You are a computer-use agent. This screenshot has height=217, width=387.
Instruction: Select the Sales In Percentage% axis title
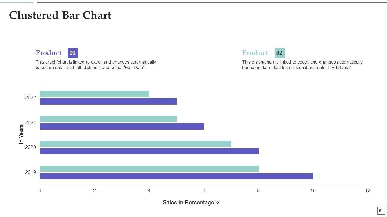point(191,203)
